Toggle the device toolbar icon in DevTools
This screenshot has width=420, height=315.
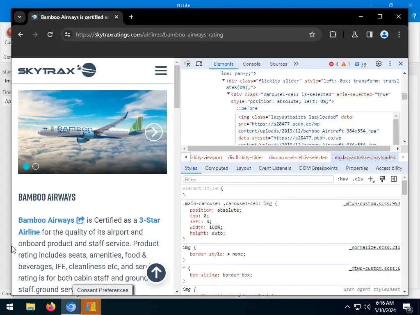(199, 64)
